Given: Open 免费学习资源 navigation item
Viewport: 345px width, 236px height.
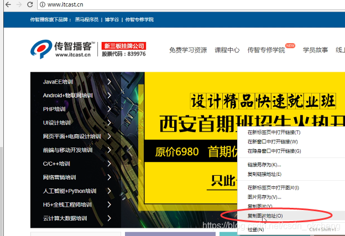Looking at the screenshot, I should click(188, 50).
